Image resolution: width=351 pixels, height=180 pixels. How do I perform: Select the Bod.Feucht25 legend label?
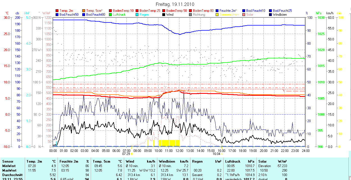[x=282, y=11]
